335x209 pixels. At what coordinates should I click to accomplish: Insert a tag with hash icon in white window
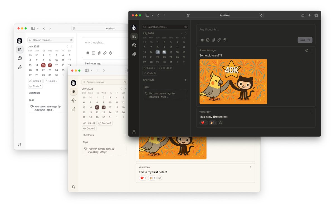pos(88,53)
